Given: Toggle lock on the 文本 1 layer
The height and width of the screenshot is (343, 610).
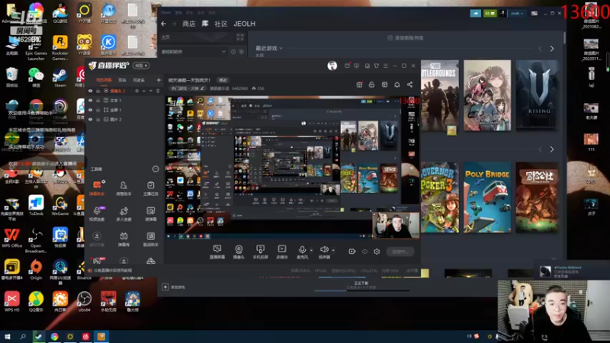Looking at the screenshot, I should coord(98,101).
